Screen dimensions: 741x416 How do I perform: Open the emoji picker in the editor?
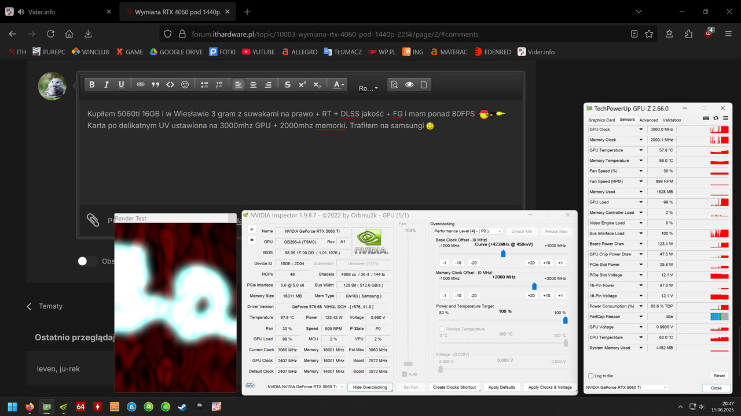[x=185, y=84]
